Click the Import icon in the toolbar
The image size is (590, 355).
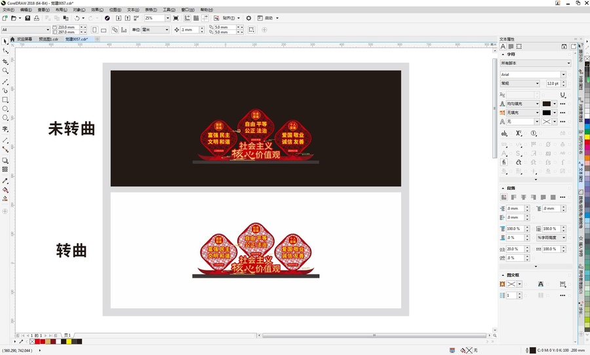[119, 18]
